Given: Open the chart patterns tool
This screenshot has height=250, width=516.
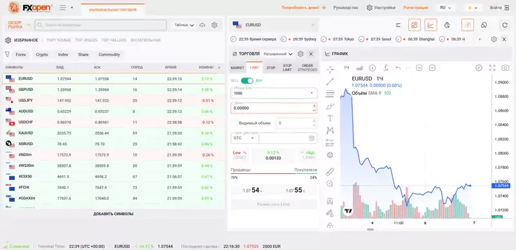Looking at the screenshot, I should pos(330,131).
